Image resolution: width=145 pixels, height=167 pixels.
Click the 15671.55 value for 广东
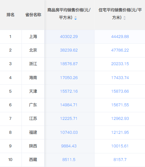(120, 105)
